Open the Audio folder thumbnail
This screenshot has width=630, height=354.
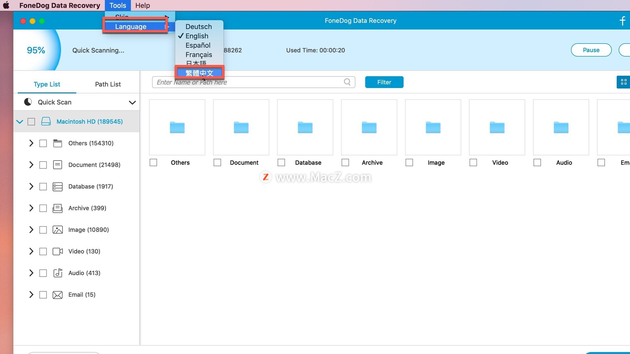(x=561, y=127)
